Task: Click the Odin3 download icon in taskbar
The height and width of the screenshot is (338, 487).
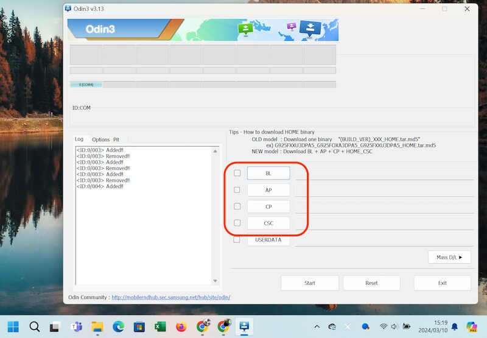Action: pyautogui.click(x=243, y=326)
